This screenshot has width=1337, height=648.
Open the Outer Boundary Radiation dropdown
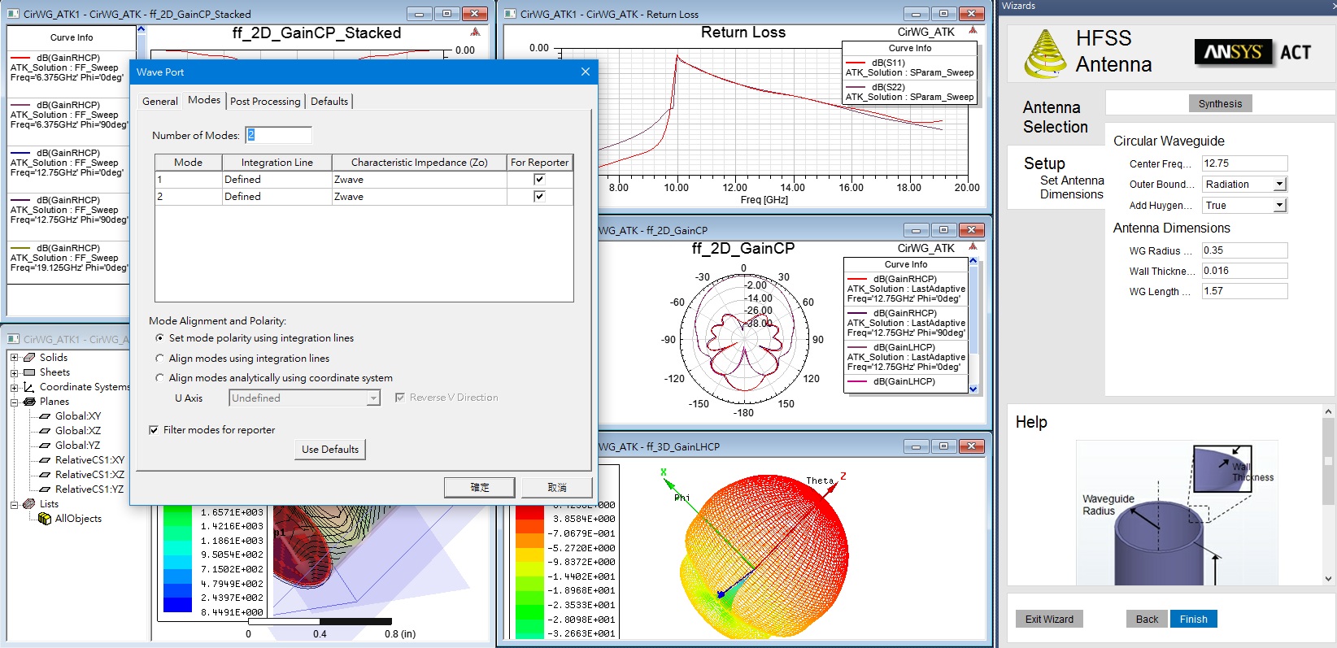point(1279,185)
